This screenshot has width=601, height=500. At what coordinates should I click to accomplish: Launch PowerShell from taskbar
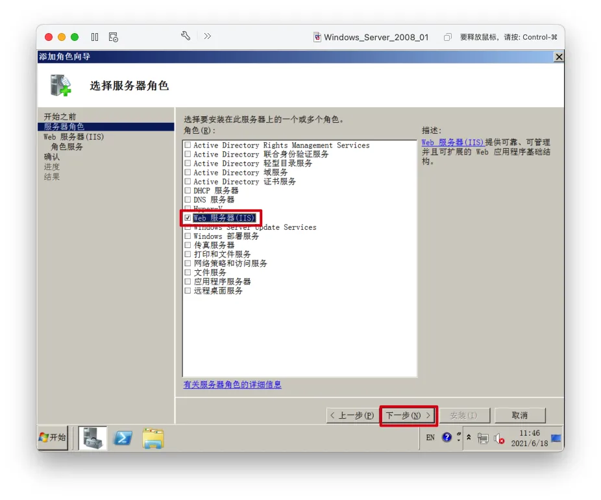pos(123,438)
